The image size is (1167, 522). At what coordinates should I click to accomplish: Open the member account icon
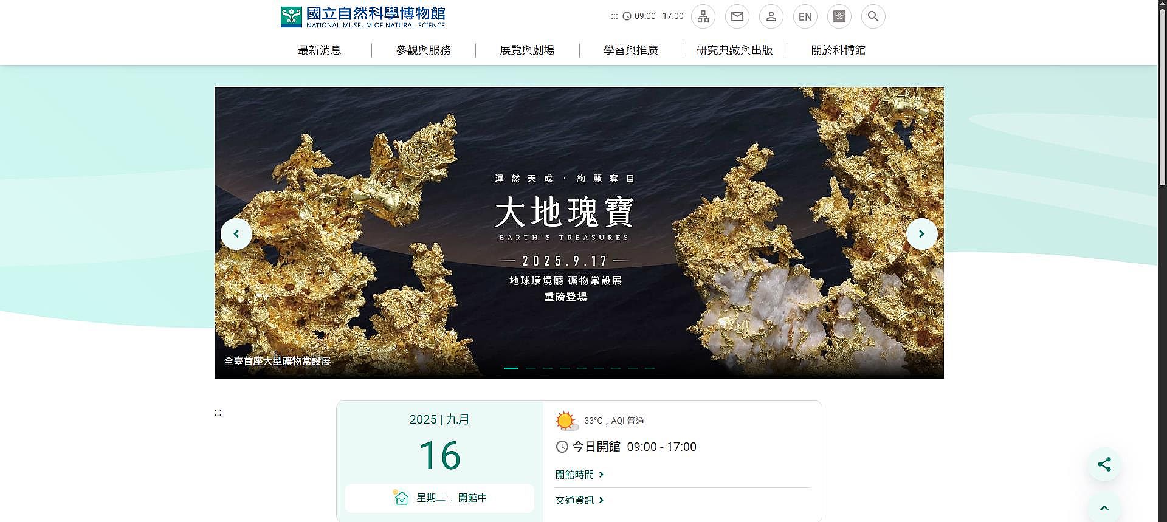click(771, 16)
